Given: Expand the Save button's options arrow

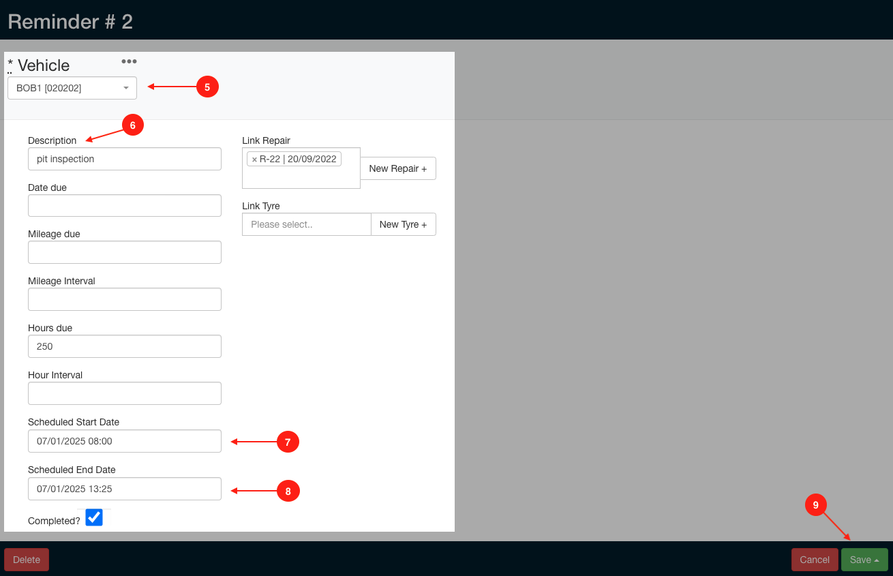Looking at the screenshot, I should [x=877, y=560].
